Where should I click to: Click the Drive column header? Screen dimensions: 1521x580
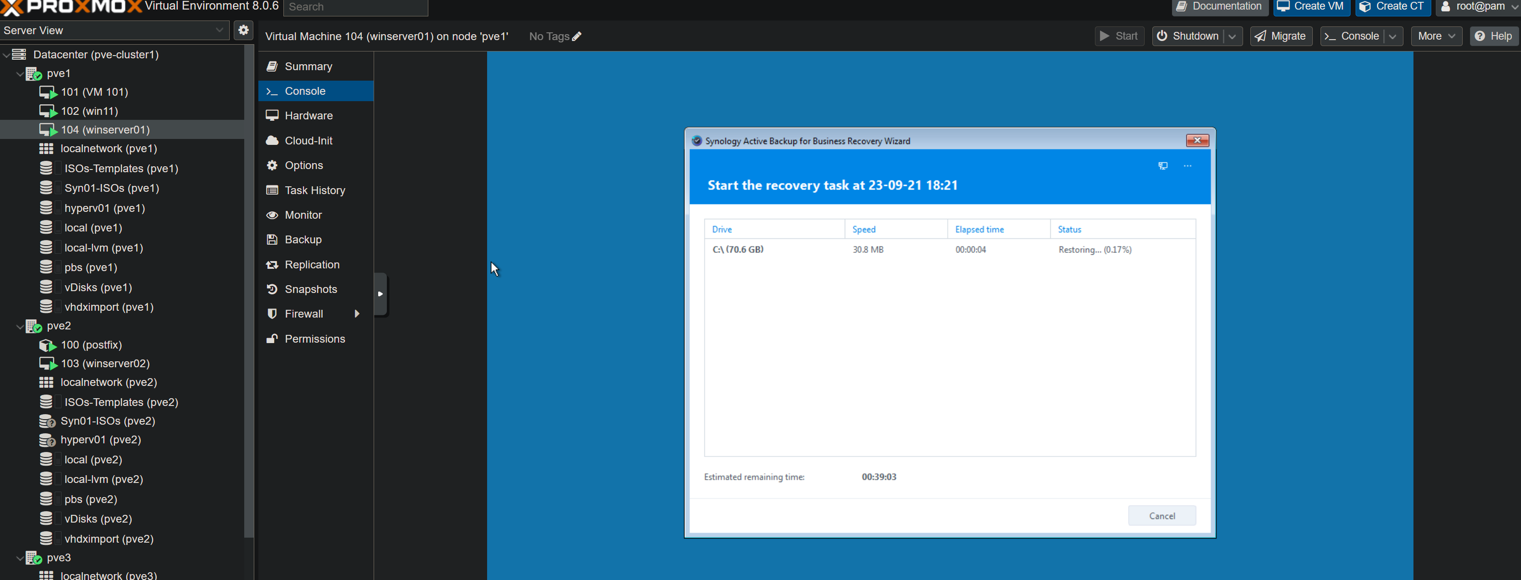point(774,229)
